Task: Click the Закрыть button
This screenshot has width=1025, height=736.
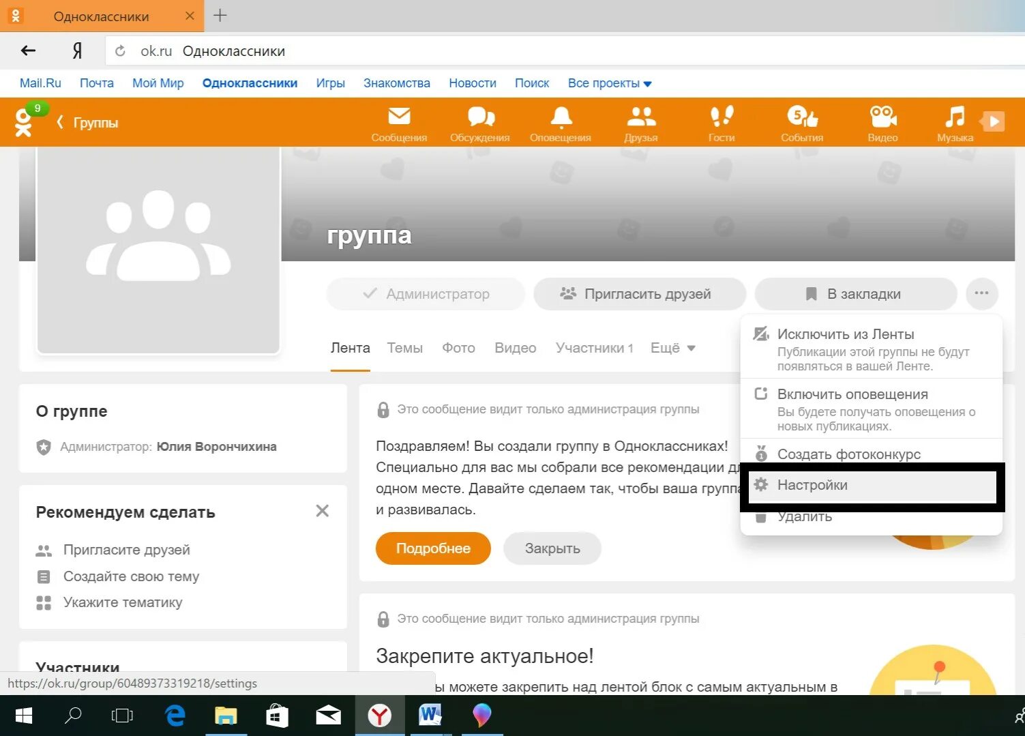Action: click(552, 548)
